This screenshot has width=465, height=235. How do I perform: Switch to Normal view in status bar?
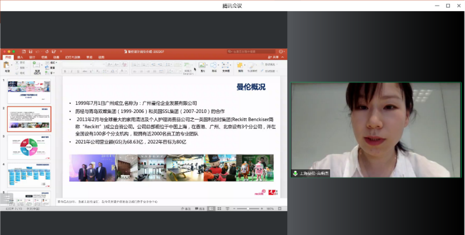click(211, 209)
